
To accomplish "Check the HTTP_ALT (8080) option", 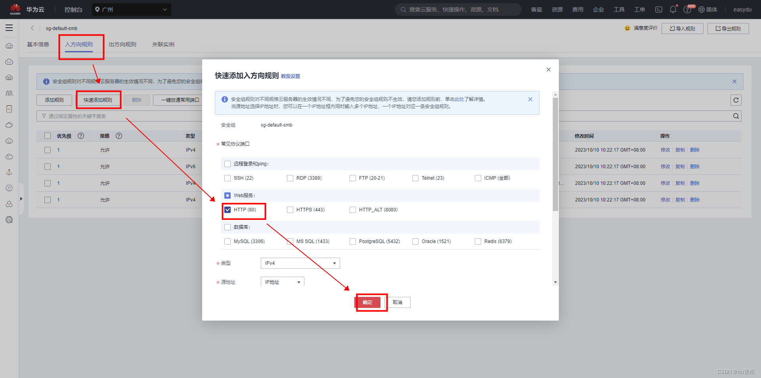I will (353, 210).
